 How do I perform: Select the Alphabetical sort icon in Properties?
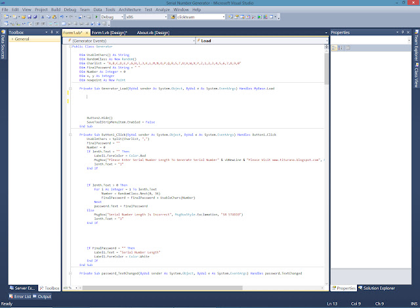point(340,48)
